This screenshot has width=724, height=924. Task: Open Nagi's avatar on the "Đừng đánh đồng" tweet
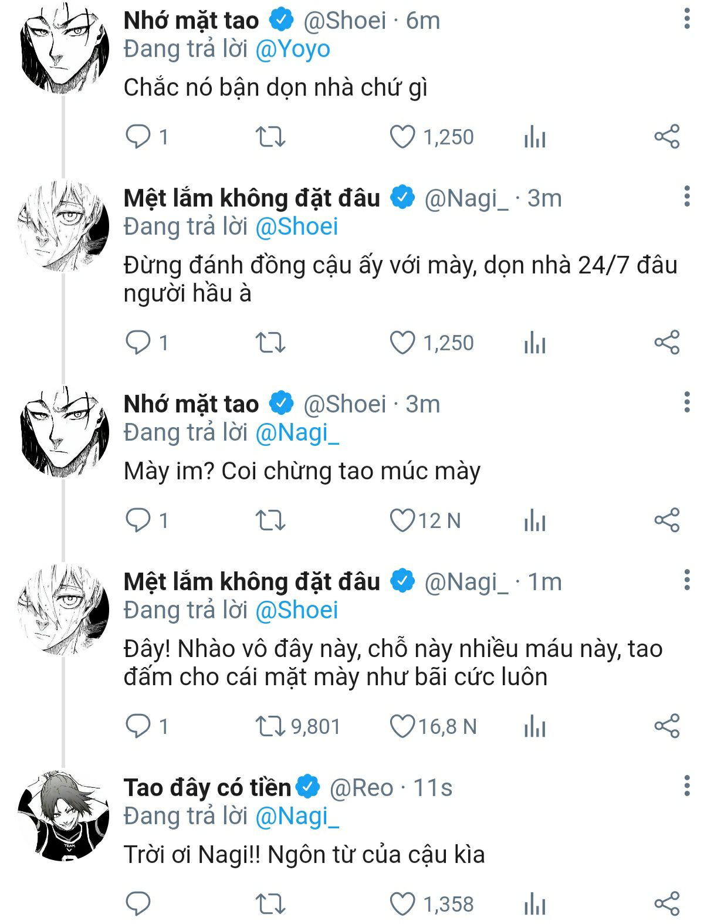64,226
